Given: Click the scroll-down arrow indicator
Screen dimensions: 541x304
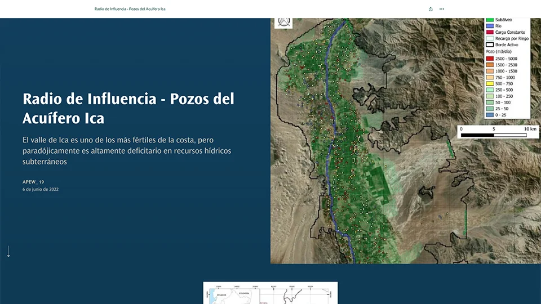Looking at the screenshot, I should 8,252.
